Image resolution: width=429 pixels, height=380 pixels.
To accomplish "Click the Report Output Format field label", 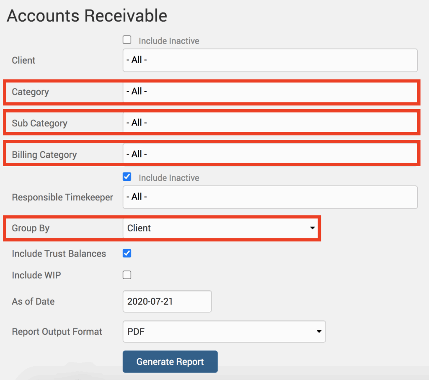I will [57, 332].
